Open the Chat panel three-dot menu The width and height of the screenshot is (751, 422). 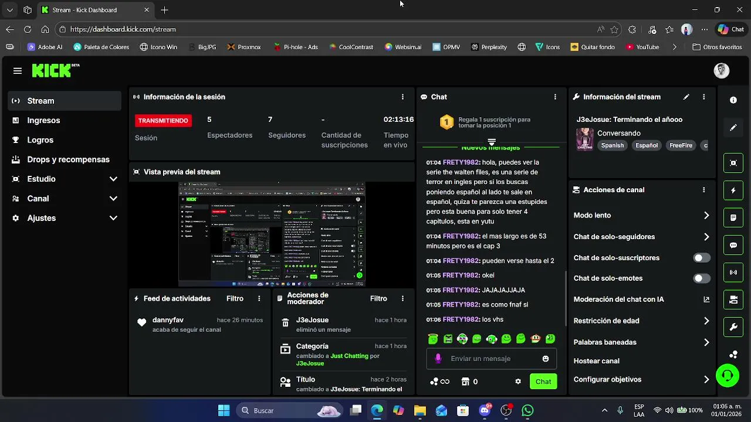(555, 97)
